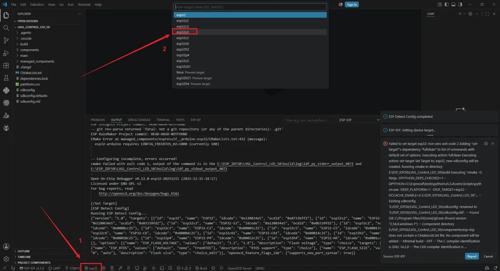Open partitions.csv in the explorer

(30, 84)
